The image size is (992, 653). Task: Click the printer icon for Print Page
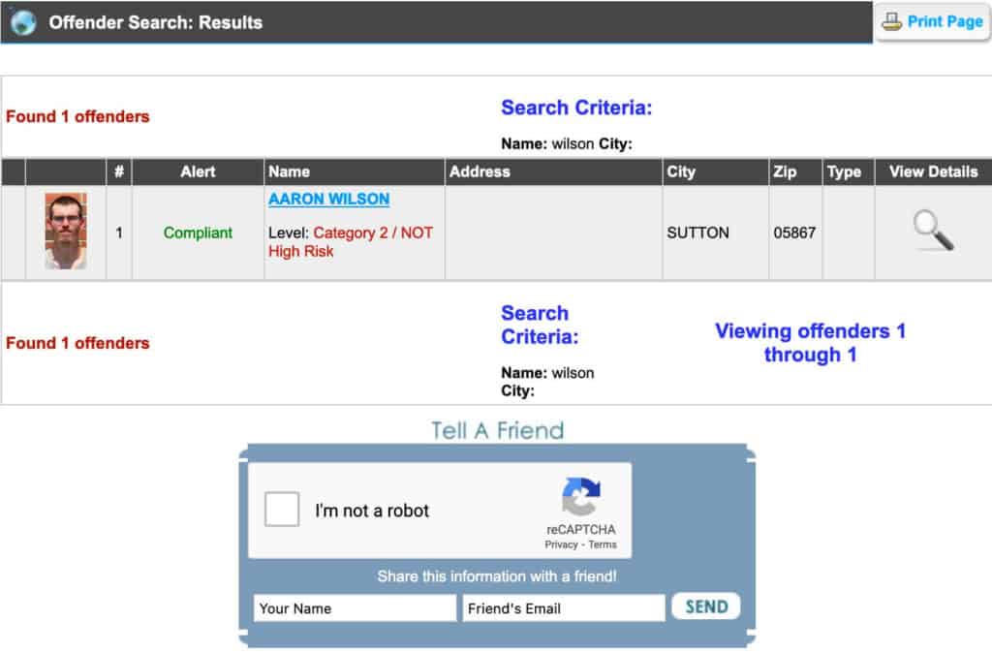coord(891,21)
